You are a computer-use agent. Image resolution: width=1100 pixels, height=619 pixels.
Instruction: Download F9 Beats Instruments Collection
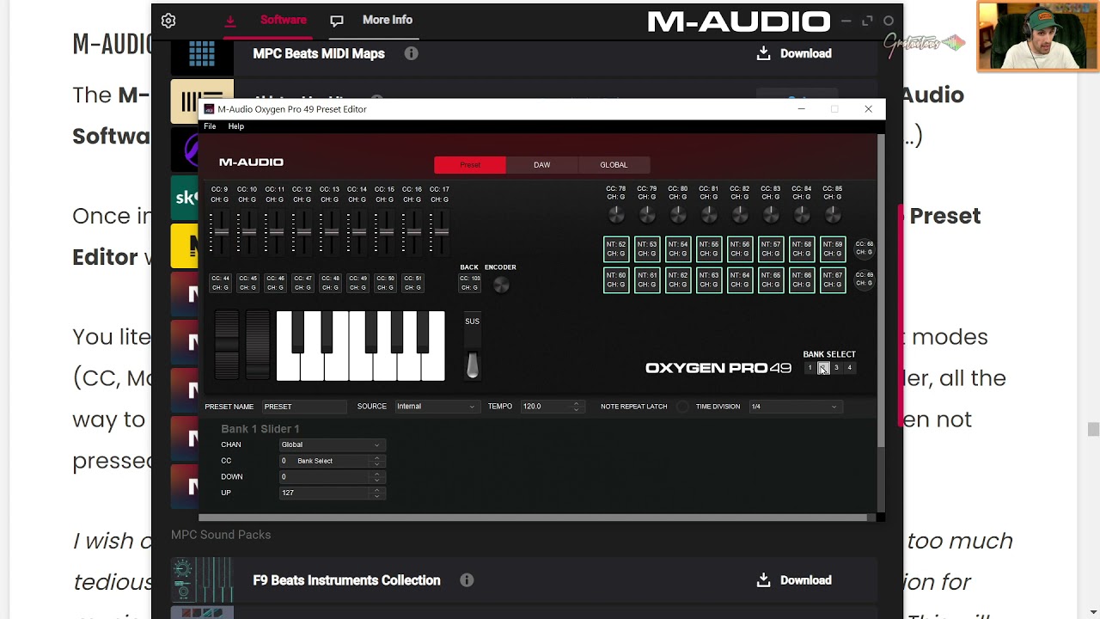tap(794, 580)
